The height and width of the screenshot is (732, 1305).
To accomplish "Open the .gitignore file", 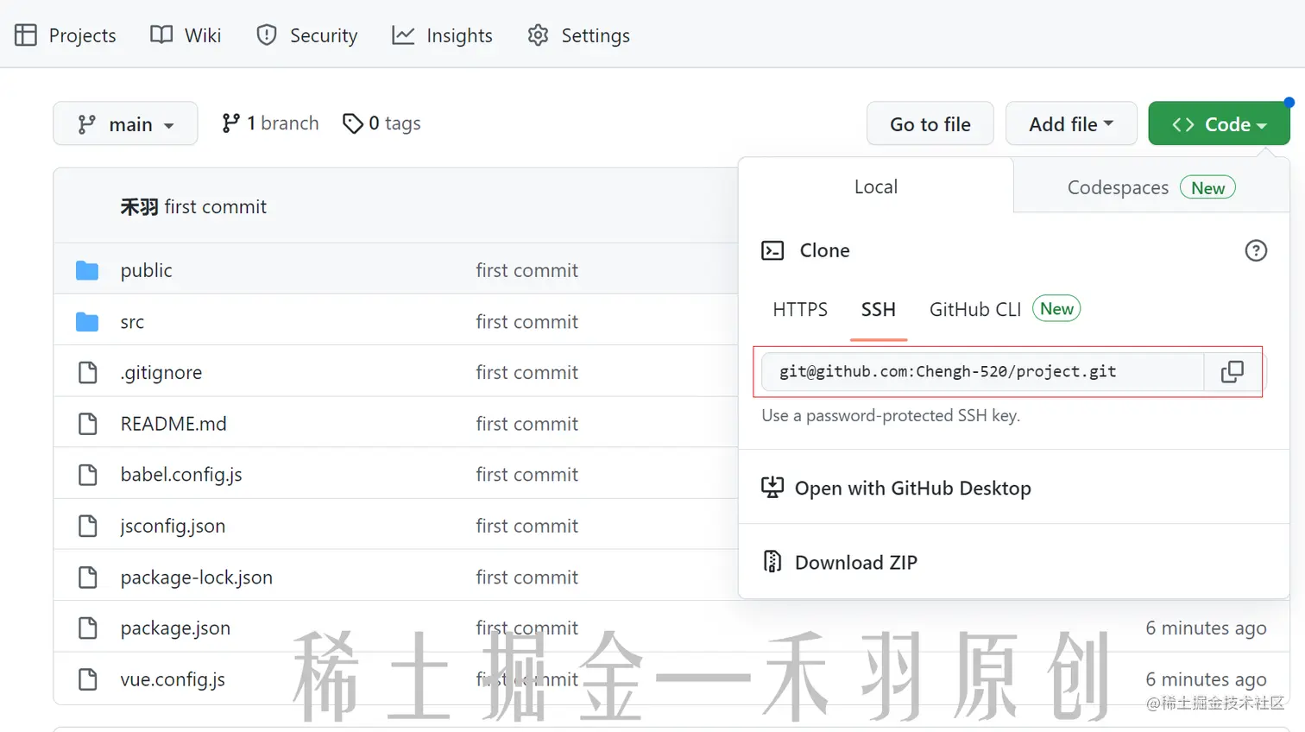I will click(161, 372).
